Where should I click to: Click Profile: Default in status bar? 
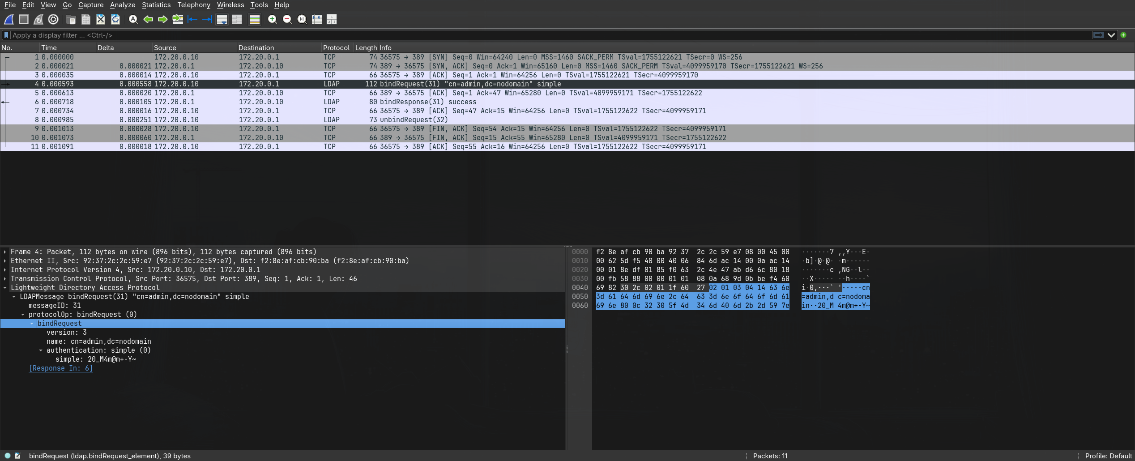tap(1109, 456)
